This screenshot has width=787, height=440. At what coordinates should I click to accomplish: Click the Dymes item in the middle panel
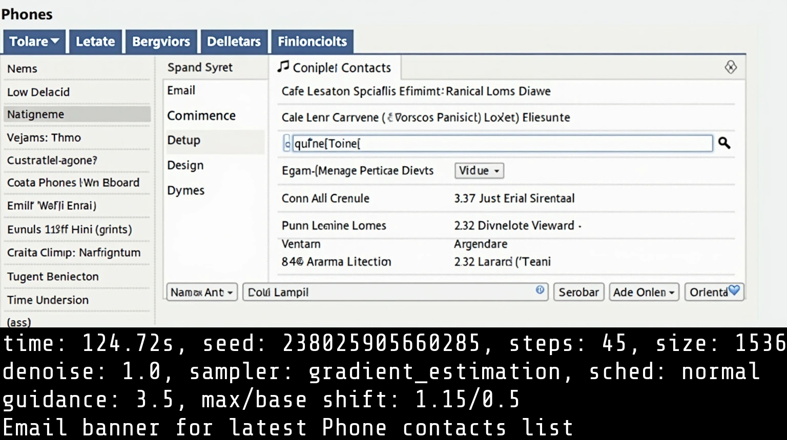(x=185, y=190)
